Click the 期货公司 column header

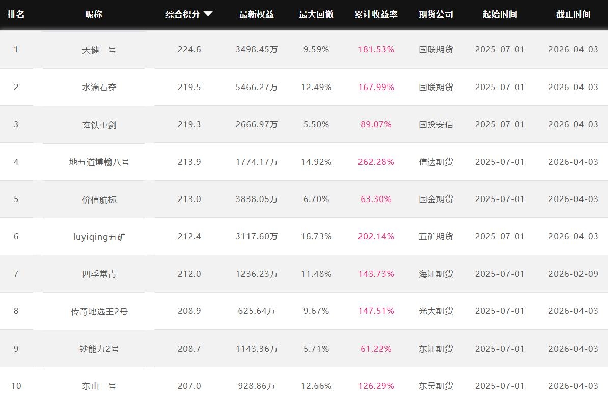(x=436, y=14)
